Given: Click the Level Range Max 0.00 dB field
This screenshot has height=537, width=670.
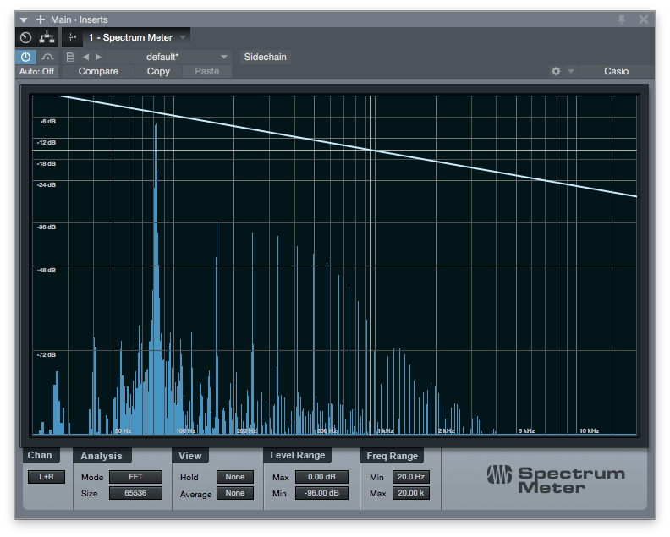Looking at the screenshot, I should pos(321,477).
